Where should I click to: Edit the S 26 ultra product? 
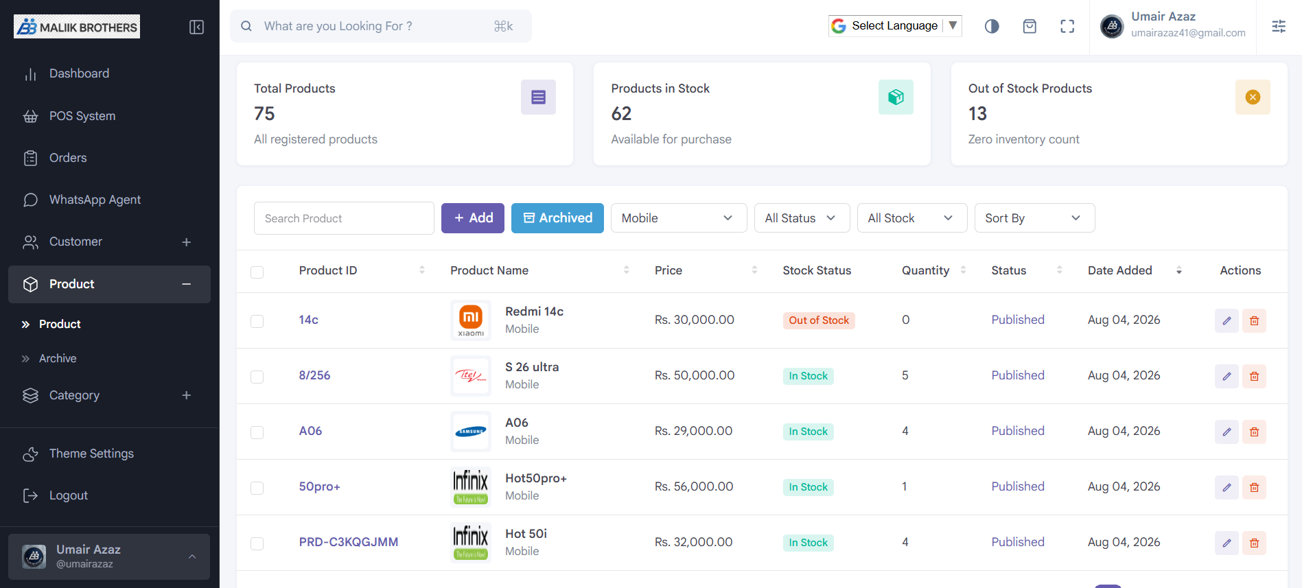[x=1227, y=376]
